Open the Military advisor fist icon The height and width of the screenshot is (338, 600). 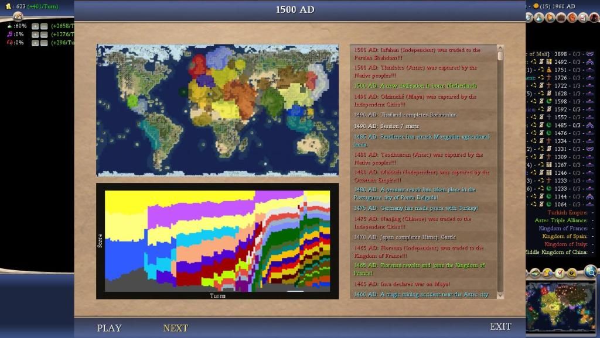click(x=572, y=18)
